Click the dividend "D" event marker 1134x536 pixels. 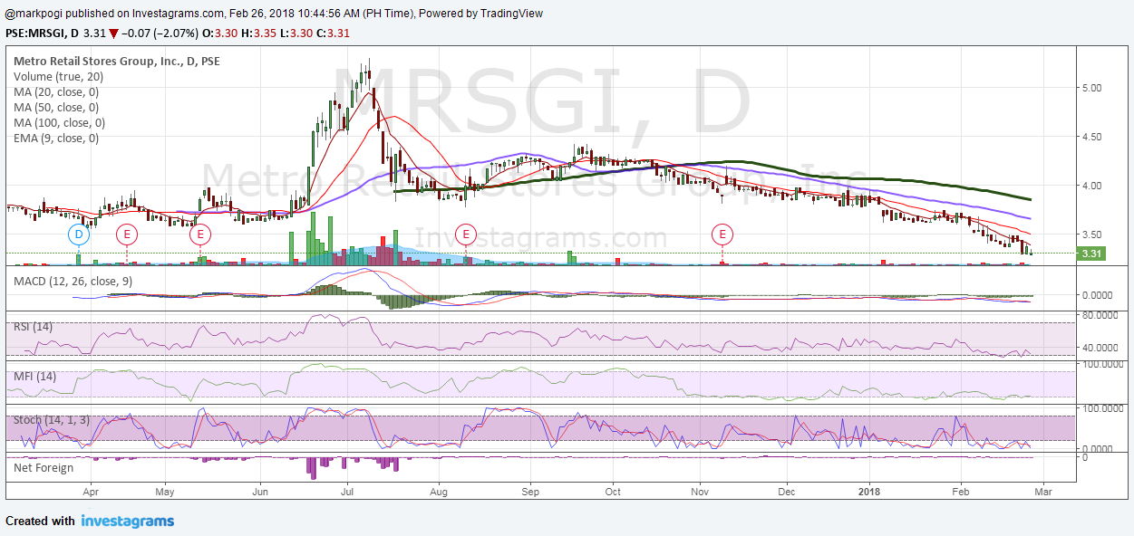click(x=77, y=234)
